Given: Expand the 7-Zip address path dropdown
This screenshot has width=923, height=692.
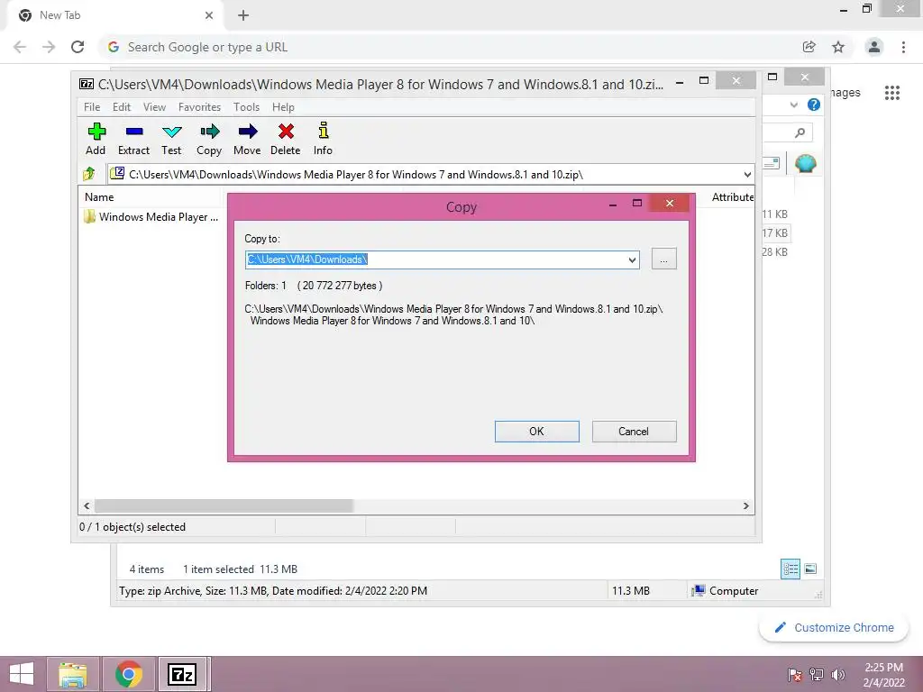Looking at the screenshot, I should pyautogui.click(x=747, y=175).
